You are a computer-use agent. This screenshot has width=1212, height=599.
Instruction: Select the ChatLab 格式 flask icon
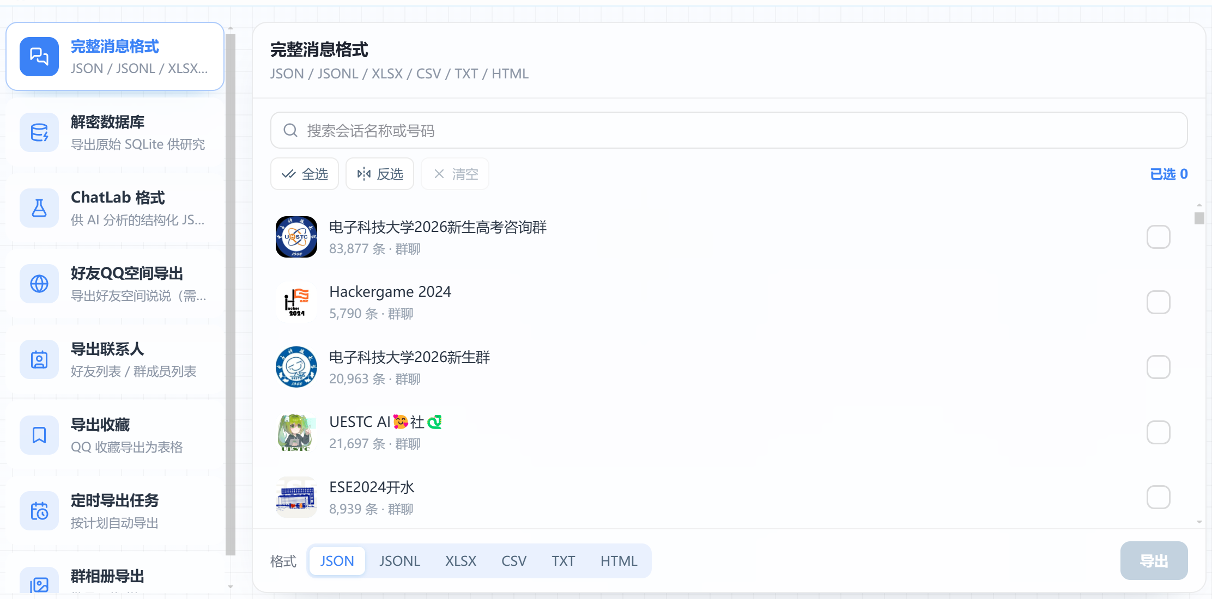coord(39,208)
